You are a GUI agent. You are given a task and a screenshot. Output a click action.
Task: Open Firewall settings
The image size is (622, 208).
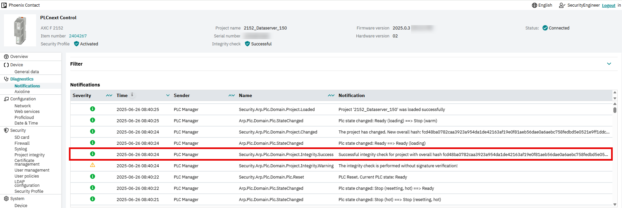(22, 143)
